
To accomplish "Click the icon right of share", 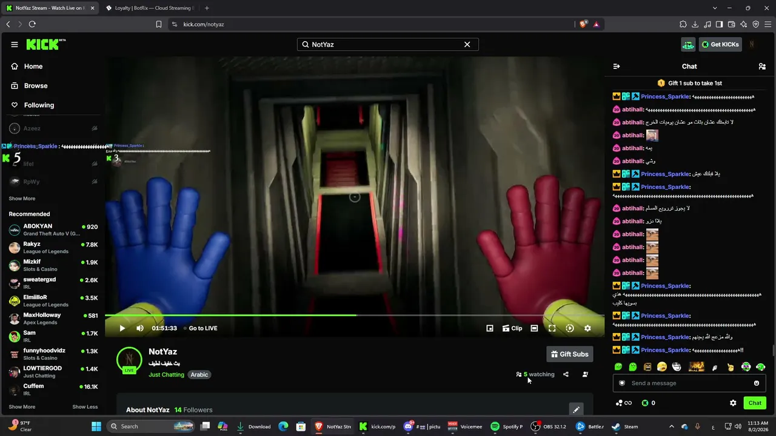I will click(x=585, y=374).
